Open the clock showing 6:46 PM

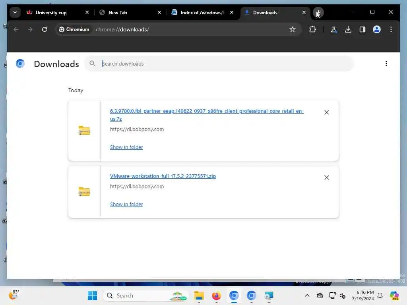pos(362,295)
